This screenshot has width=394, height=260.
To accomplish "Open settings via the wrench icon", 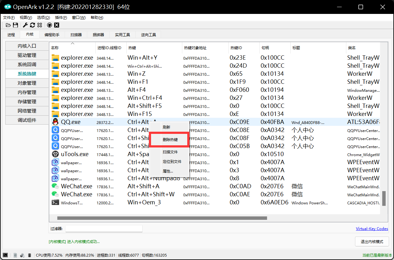I will pos(25,25).
